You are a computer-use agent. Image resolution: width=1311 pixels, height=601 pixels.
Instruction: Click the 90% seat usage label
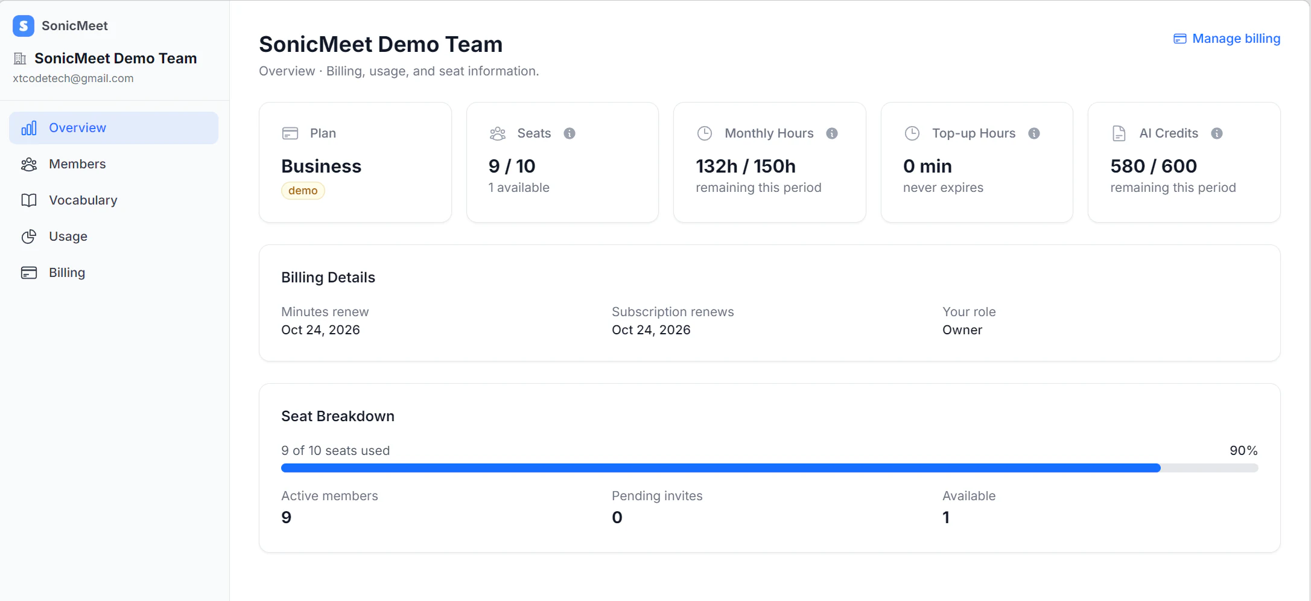point(1243,451)
